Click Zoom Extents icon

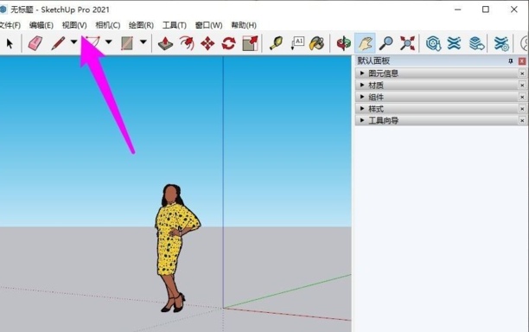pos(407,43)
